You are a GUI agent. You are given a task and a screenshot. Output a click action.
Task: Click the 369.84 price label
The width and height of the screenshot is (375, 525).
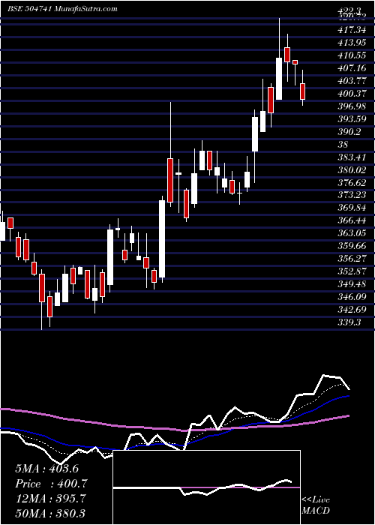[352, 208]
